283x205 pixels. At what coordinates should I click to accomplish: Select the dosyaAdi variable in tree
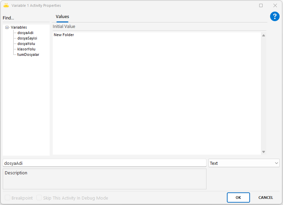tap(25, 33)
